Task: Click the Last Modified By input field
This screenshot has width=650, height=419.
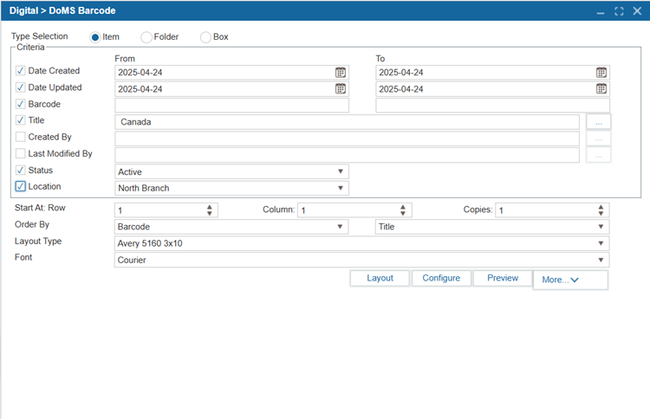Action: coord(347,155)
